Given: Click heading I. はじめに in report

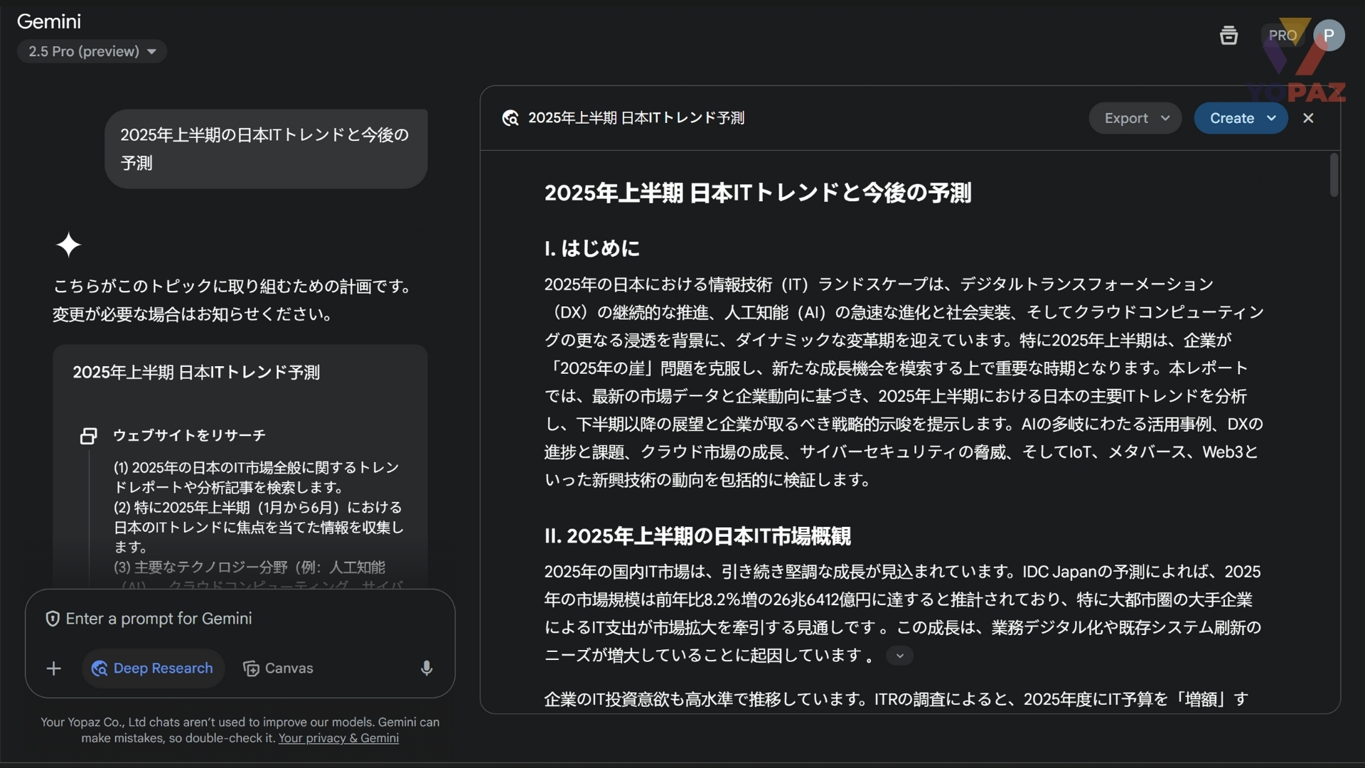Looking at the screenshot, I should [592, 248].
